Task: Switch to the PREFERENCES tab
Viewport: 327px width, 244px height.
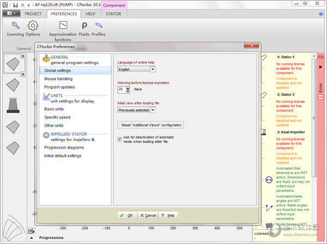Action: 64,14
